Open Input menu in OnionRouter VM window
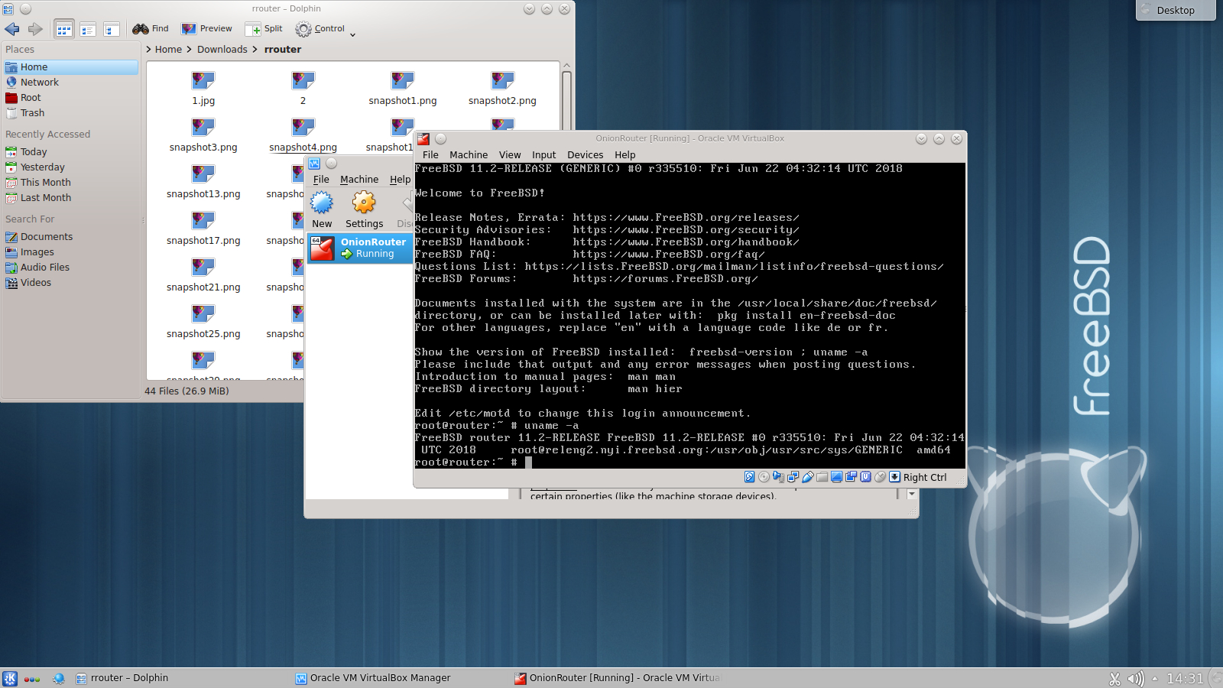The width and height of the screenshot is (1223, 688). click(x=544, y=155)
